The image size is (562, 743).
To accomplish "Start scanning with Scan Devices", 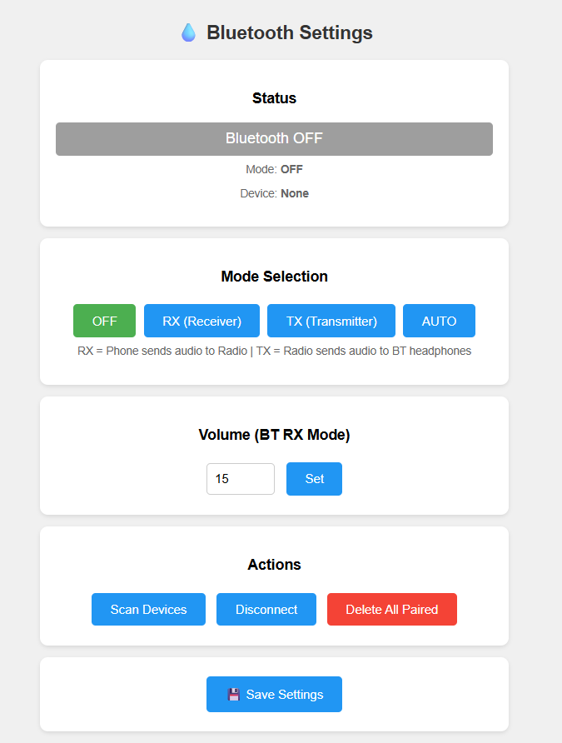I will click(148, 610).
